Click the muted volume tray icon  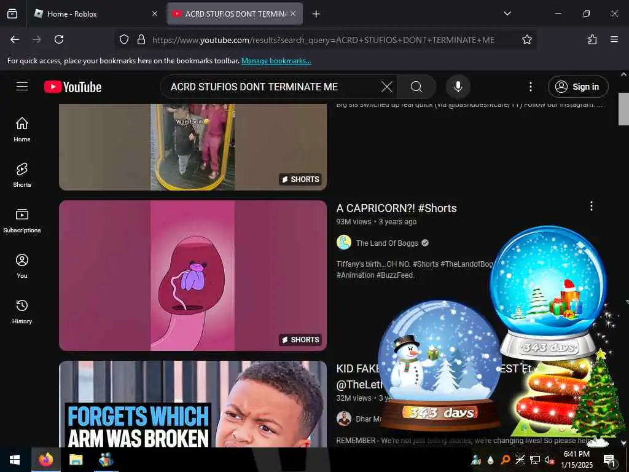tap(549, 460)
